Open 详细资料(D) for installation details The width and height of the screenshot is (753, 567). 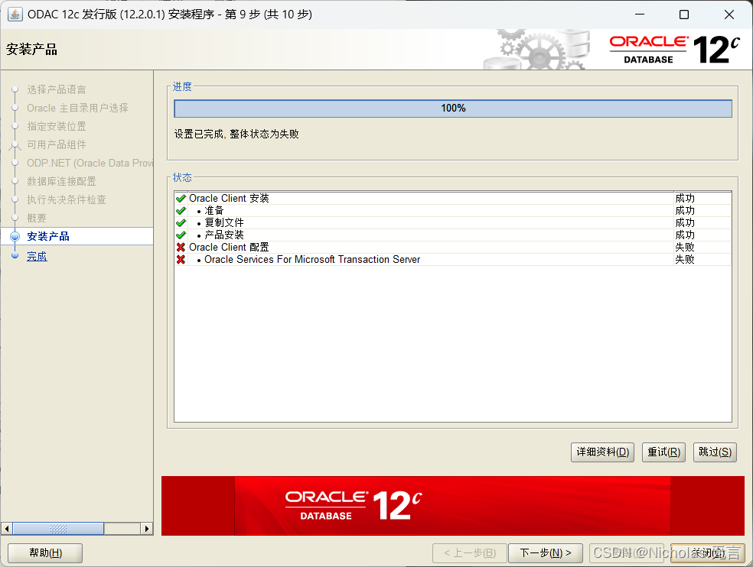coord(602,452)
